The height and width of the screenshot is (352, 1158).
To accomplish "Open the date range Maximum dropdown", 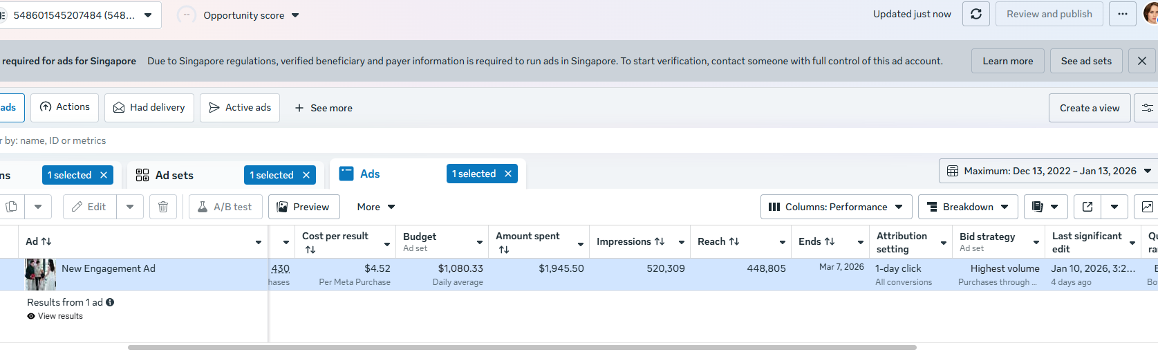I will 1049,171.
